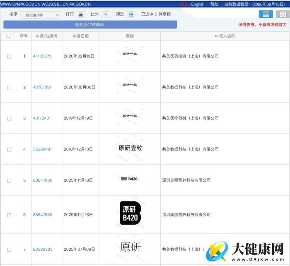Click the 商标 column header
The height and width of the screenshot is (266, 290).
[130, 36]
